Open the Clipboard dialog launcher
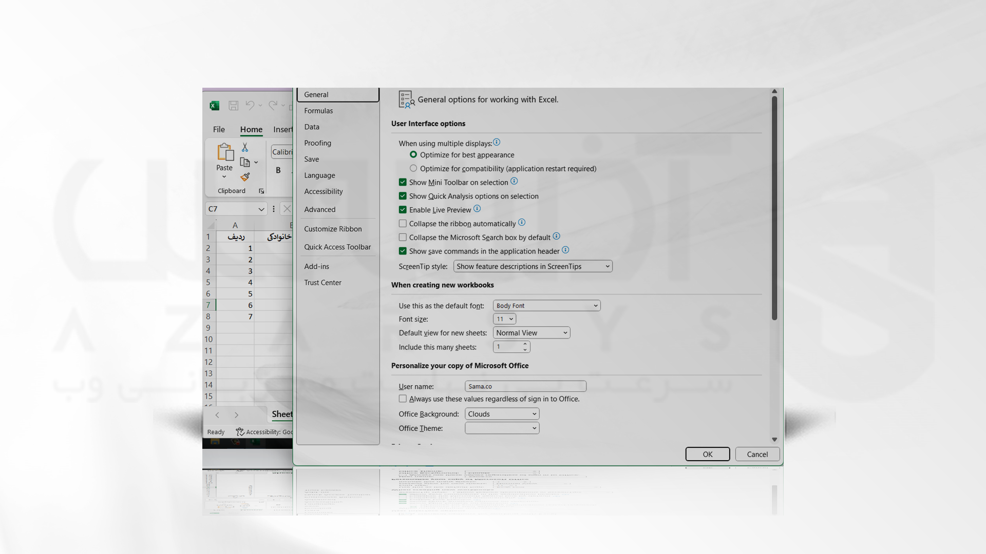The width and height of the screenshot is (986, 554). pyautogui.click(x=261, y=191)
